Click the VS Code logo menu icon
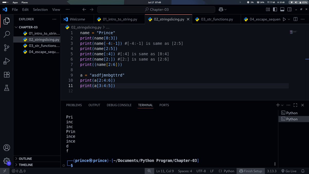 pyautogui.click(x=5, y=10)
